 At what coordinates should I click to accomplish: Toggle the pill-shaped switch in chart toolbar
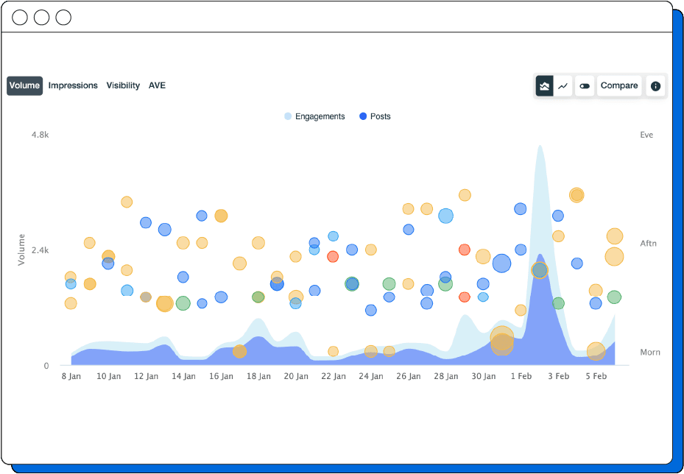point(585,86)
